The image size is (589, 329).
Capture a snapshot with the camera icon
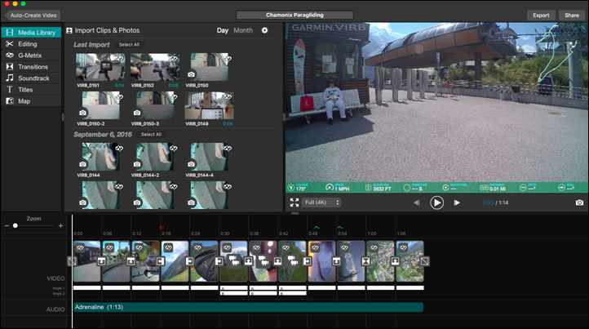point(579,202)
